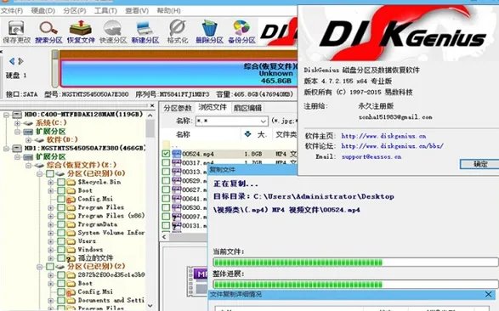The width and height of the screenshot is (499, 311).
Task: Click tree panel scrollbar down arrow
Action: click(150, 306)
